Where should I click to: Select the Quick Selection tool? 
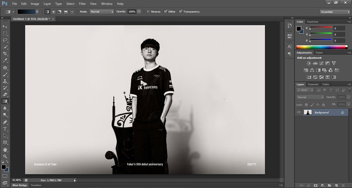(x=5, y=47)
